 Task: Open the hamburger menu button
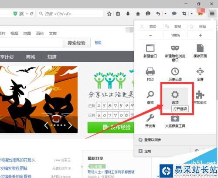(212, 13)
